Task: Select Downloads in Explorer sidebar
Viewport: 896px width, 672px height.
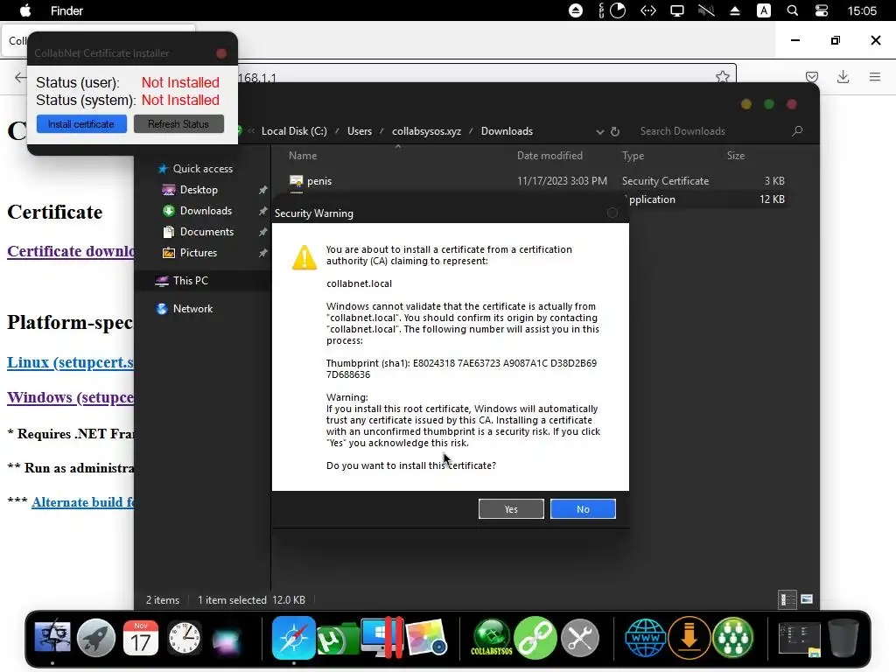Action: 205,211
